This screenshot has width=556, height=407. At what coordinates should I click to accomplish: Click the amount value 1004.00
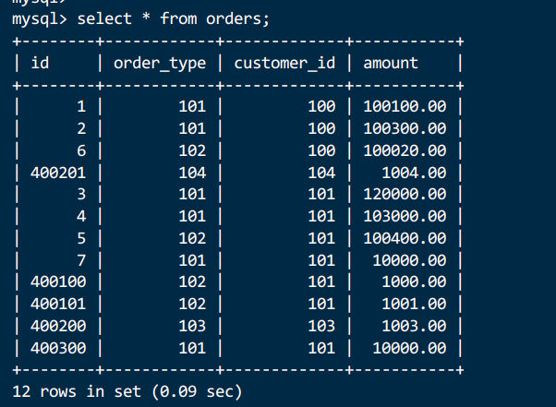(x=414, y=172)
